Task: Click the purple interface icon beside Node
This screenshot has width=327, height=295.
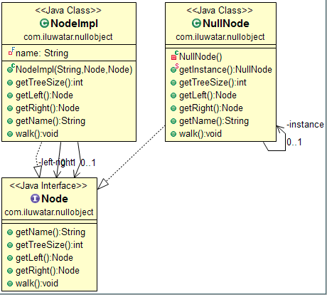Action: (35, 199)
